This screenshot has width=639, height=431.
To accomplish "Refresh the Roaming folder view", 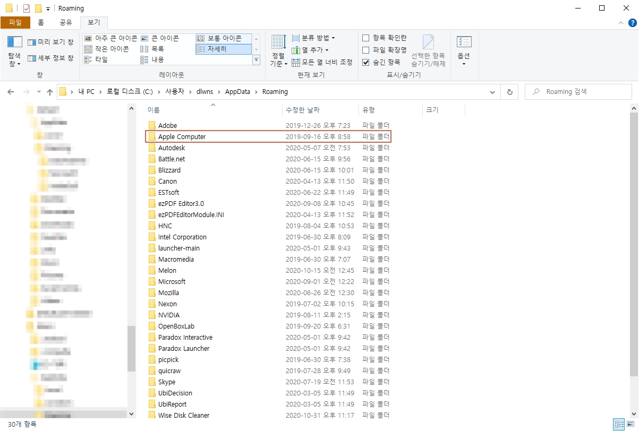I will (509, 92).
